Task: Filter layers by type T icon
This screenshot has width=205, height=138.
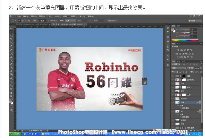Action: coord(190,64)
